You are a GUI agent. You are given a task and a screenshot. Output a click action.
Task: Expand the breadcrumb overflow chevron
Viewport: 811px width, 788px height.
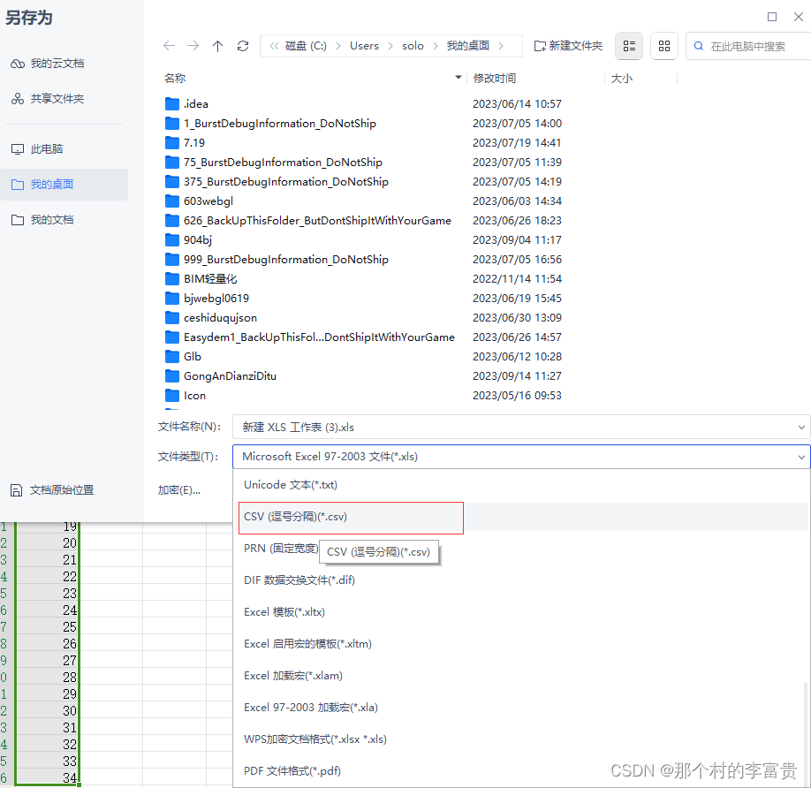coord(273,45)
